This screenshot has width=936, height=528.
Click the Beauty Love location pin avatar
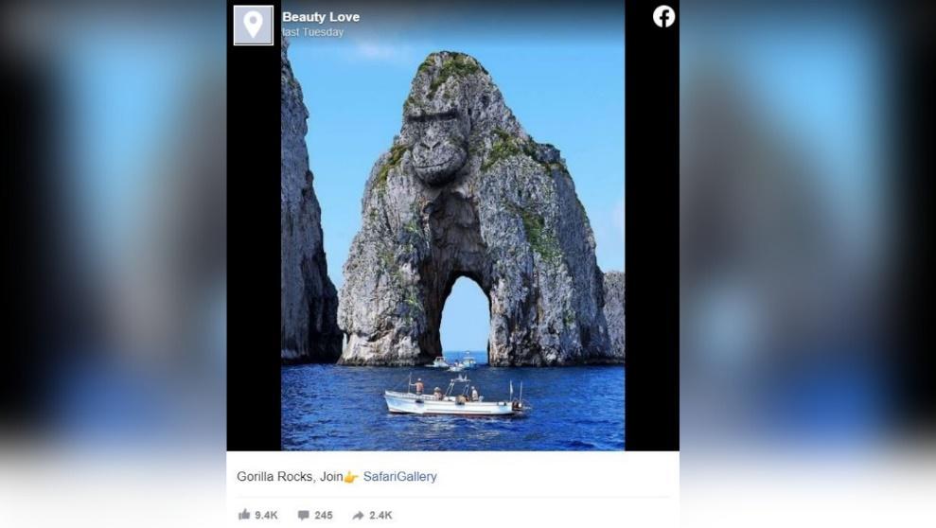coord(253,25)
